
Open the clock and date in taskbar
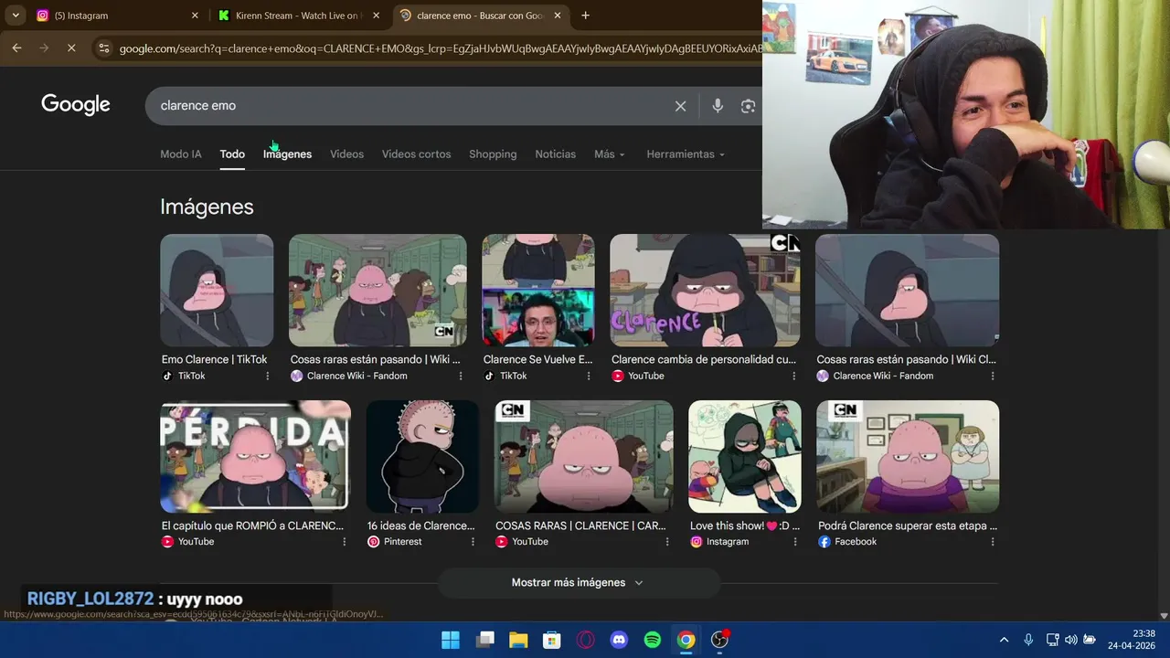pyautogui.click(x=1131, y=640)
